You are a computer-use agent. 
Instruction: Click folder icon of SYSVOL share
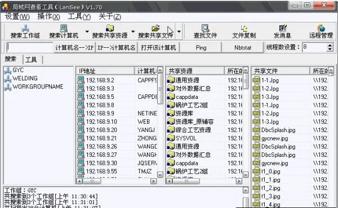tap(171, 138)
